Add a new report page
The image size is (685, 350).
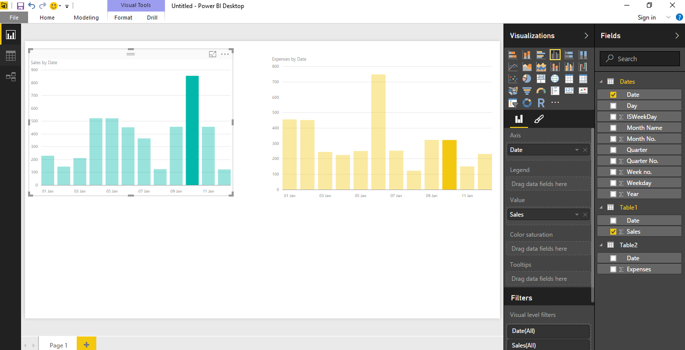tap(86, 344)
